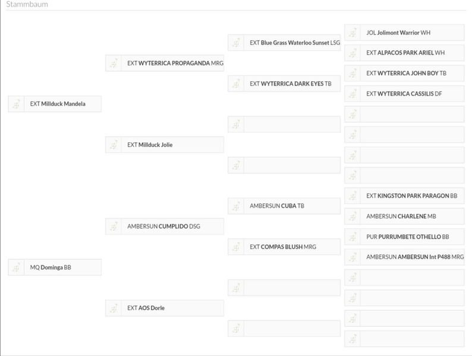Open WYTERRICA CASSILIS DF entry

pyautogui.click(x=404, y=94)
